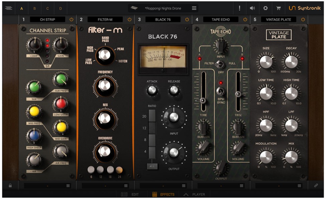Open the FILTER-M effect selector dropdown
Screen dimensions: 326x199
(x=105, y=20)
